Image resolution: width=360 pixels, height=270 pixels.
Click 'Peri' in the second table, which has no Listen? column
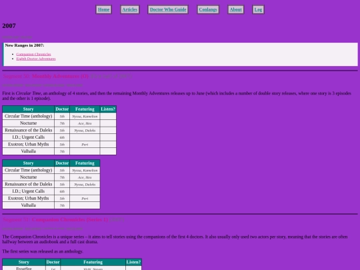coord(85,199)
